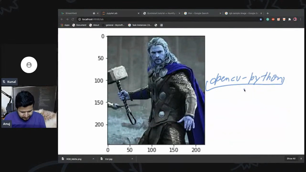Open the thor - Google Search tab

[x=198, y=13]
